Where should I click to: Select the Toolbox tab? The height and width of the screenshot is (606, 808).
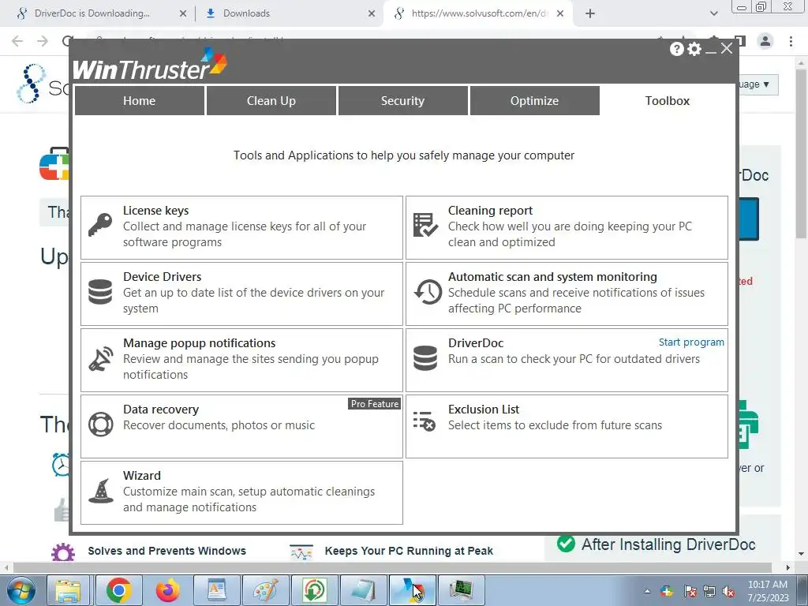668,100
